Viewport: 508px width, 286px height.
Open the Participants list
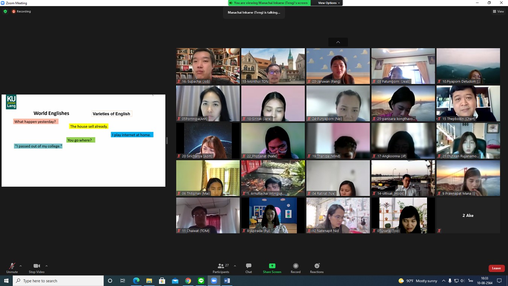[x=221, y=268]
